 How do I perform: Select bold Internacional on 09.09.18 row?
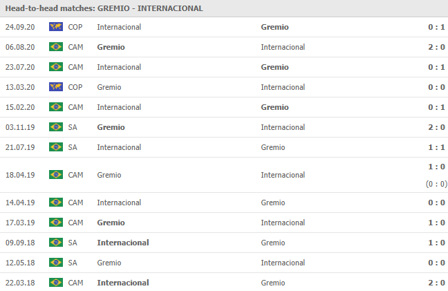pos(123,243)
